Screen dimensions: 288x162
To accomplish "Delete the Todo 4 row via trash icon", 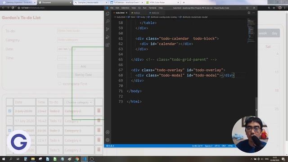I will (x=99, y=140).
